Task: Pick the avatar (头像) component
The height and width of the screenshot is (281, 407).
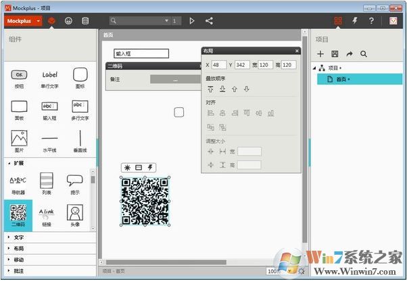Action: point(75,215)
